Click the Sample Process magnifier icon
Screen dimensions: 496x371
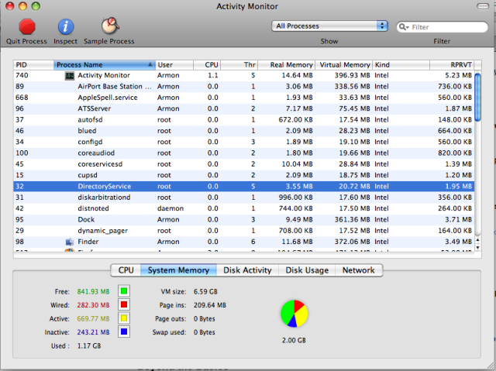pos(110,26)
